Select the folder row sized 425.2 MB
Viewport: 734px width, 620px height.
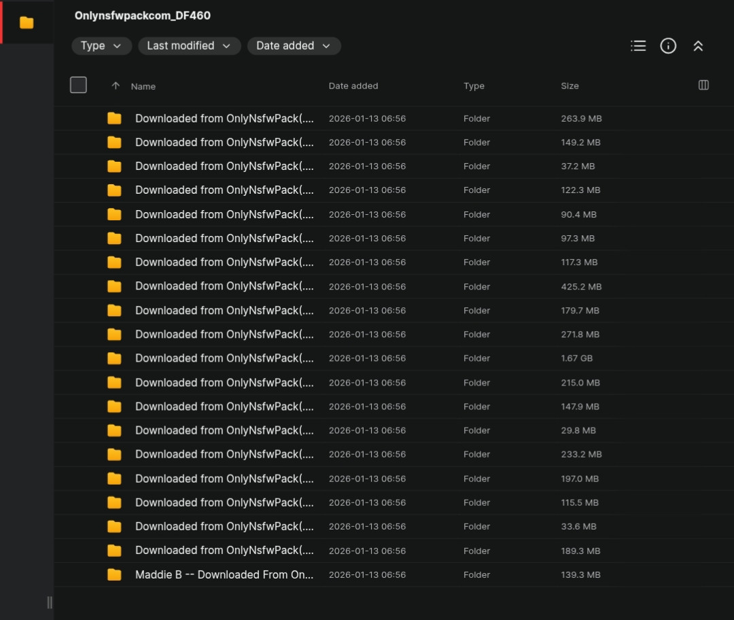(224, 286)
